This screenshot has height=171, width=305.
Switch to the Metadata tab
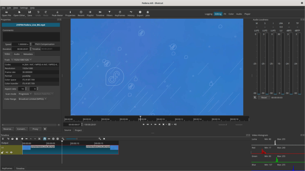pos(28,54)
